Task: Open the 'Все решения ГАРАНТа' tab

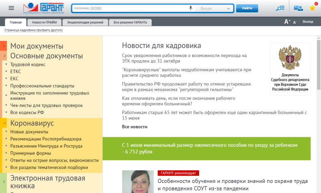Action: point(130,22)
